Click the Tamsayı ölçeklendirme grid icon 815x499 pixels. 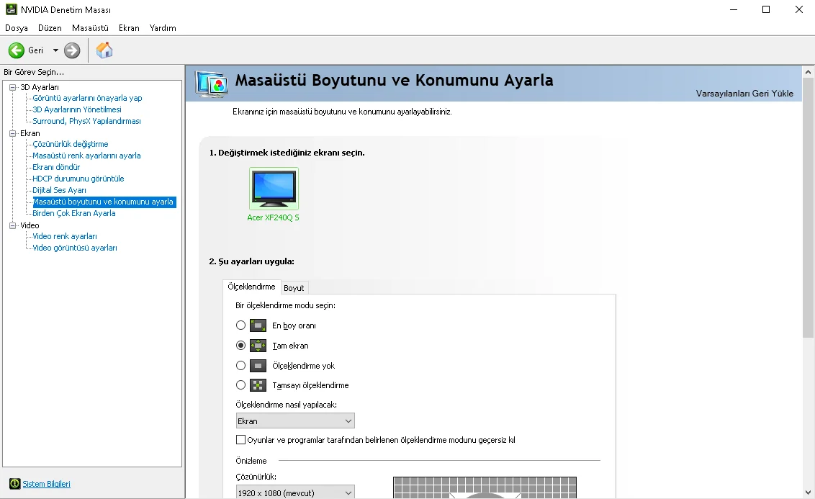(x=258, y=385)
